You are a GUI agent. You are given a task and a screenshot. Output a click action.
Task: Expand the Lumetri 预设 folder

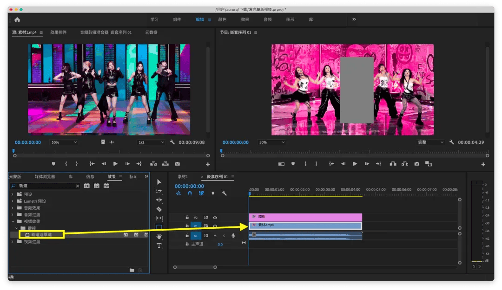coord(13,201)
